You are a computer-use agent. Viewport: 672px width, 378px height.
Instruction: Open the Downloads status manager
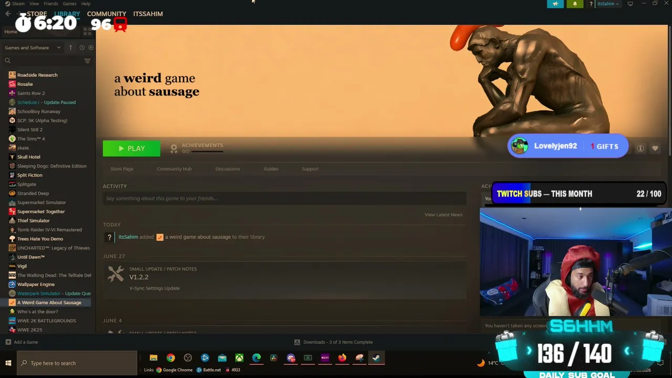tap(333, 342)
